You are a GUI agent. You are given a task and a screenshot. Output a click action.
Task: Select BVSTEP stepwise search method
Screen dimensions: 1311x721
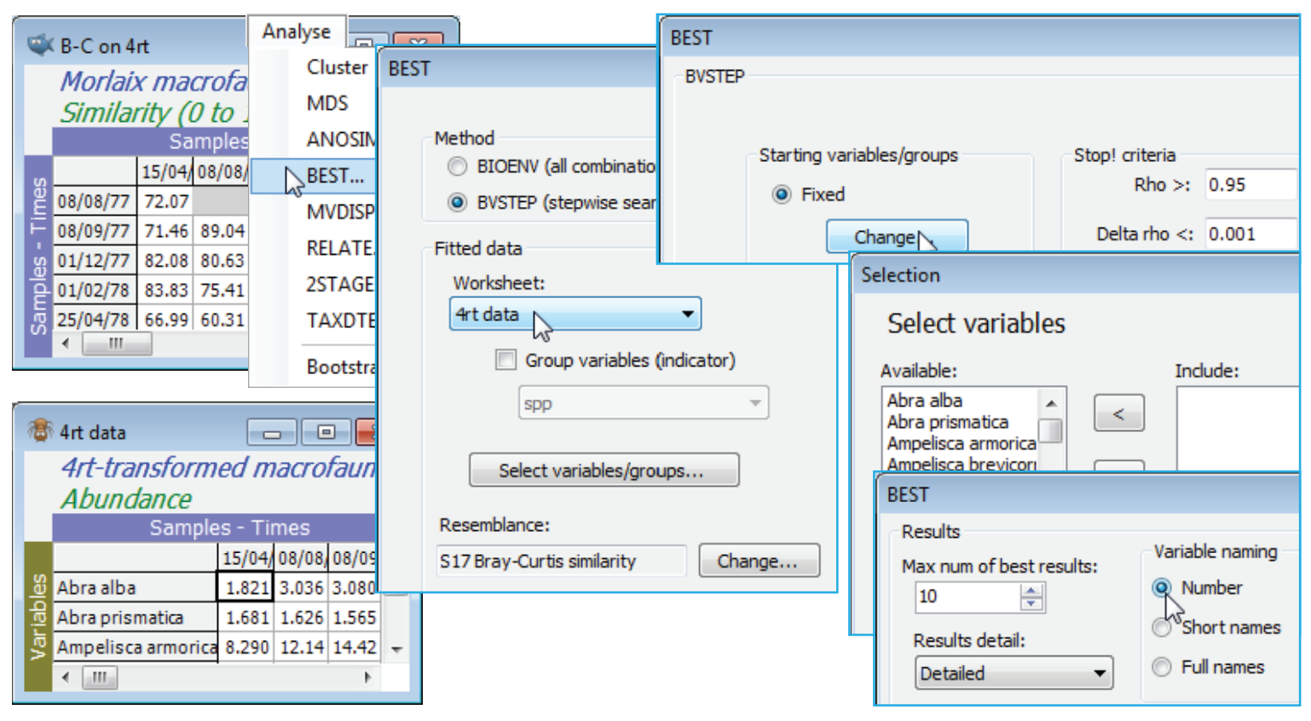pyautogui.click(x=457, y=203)
